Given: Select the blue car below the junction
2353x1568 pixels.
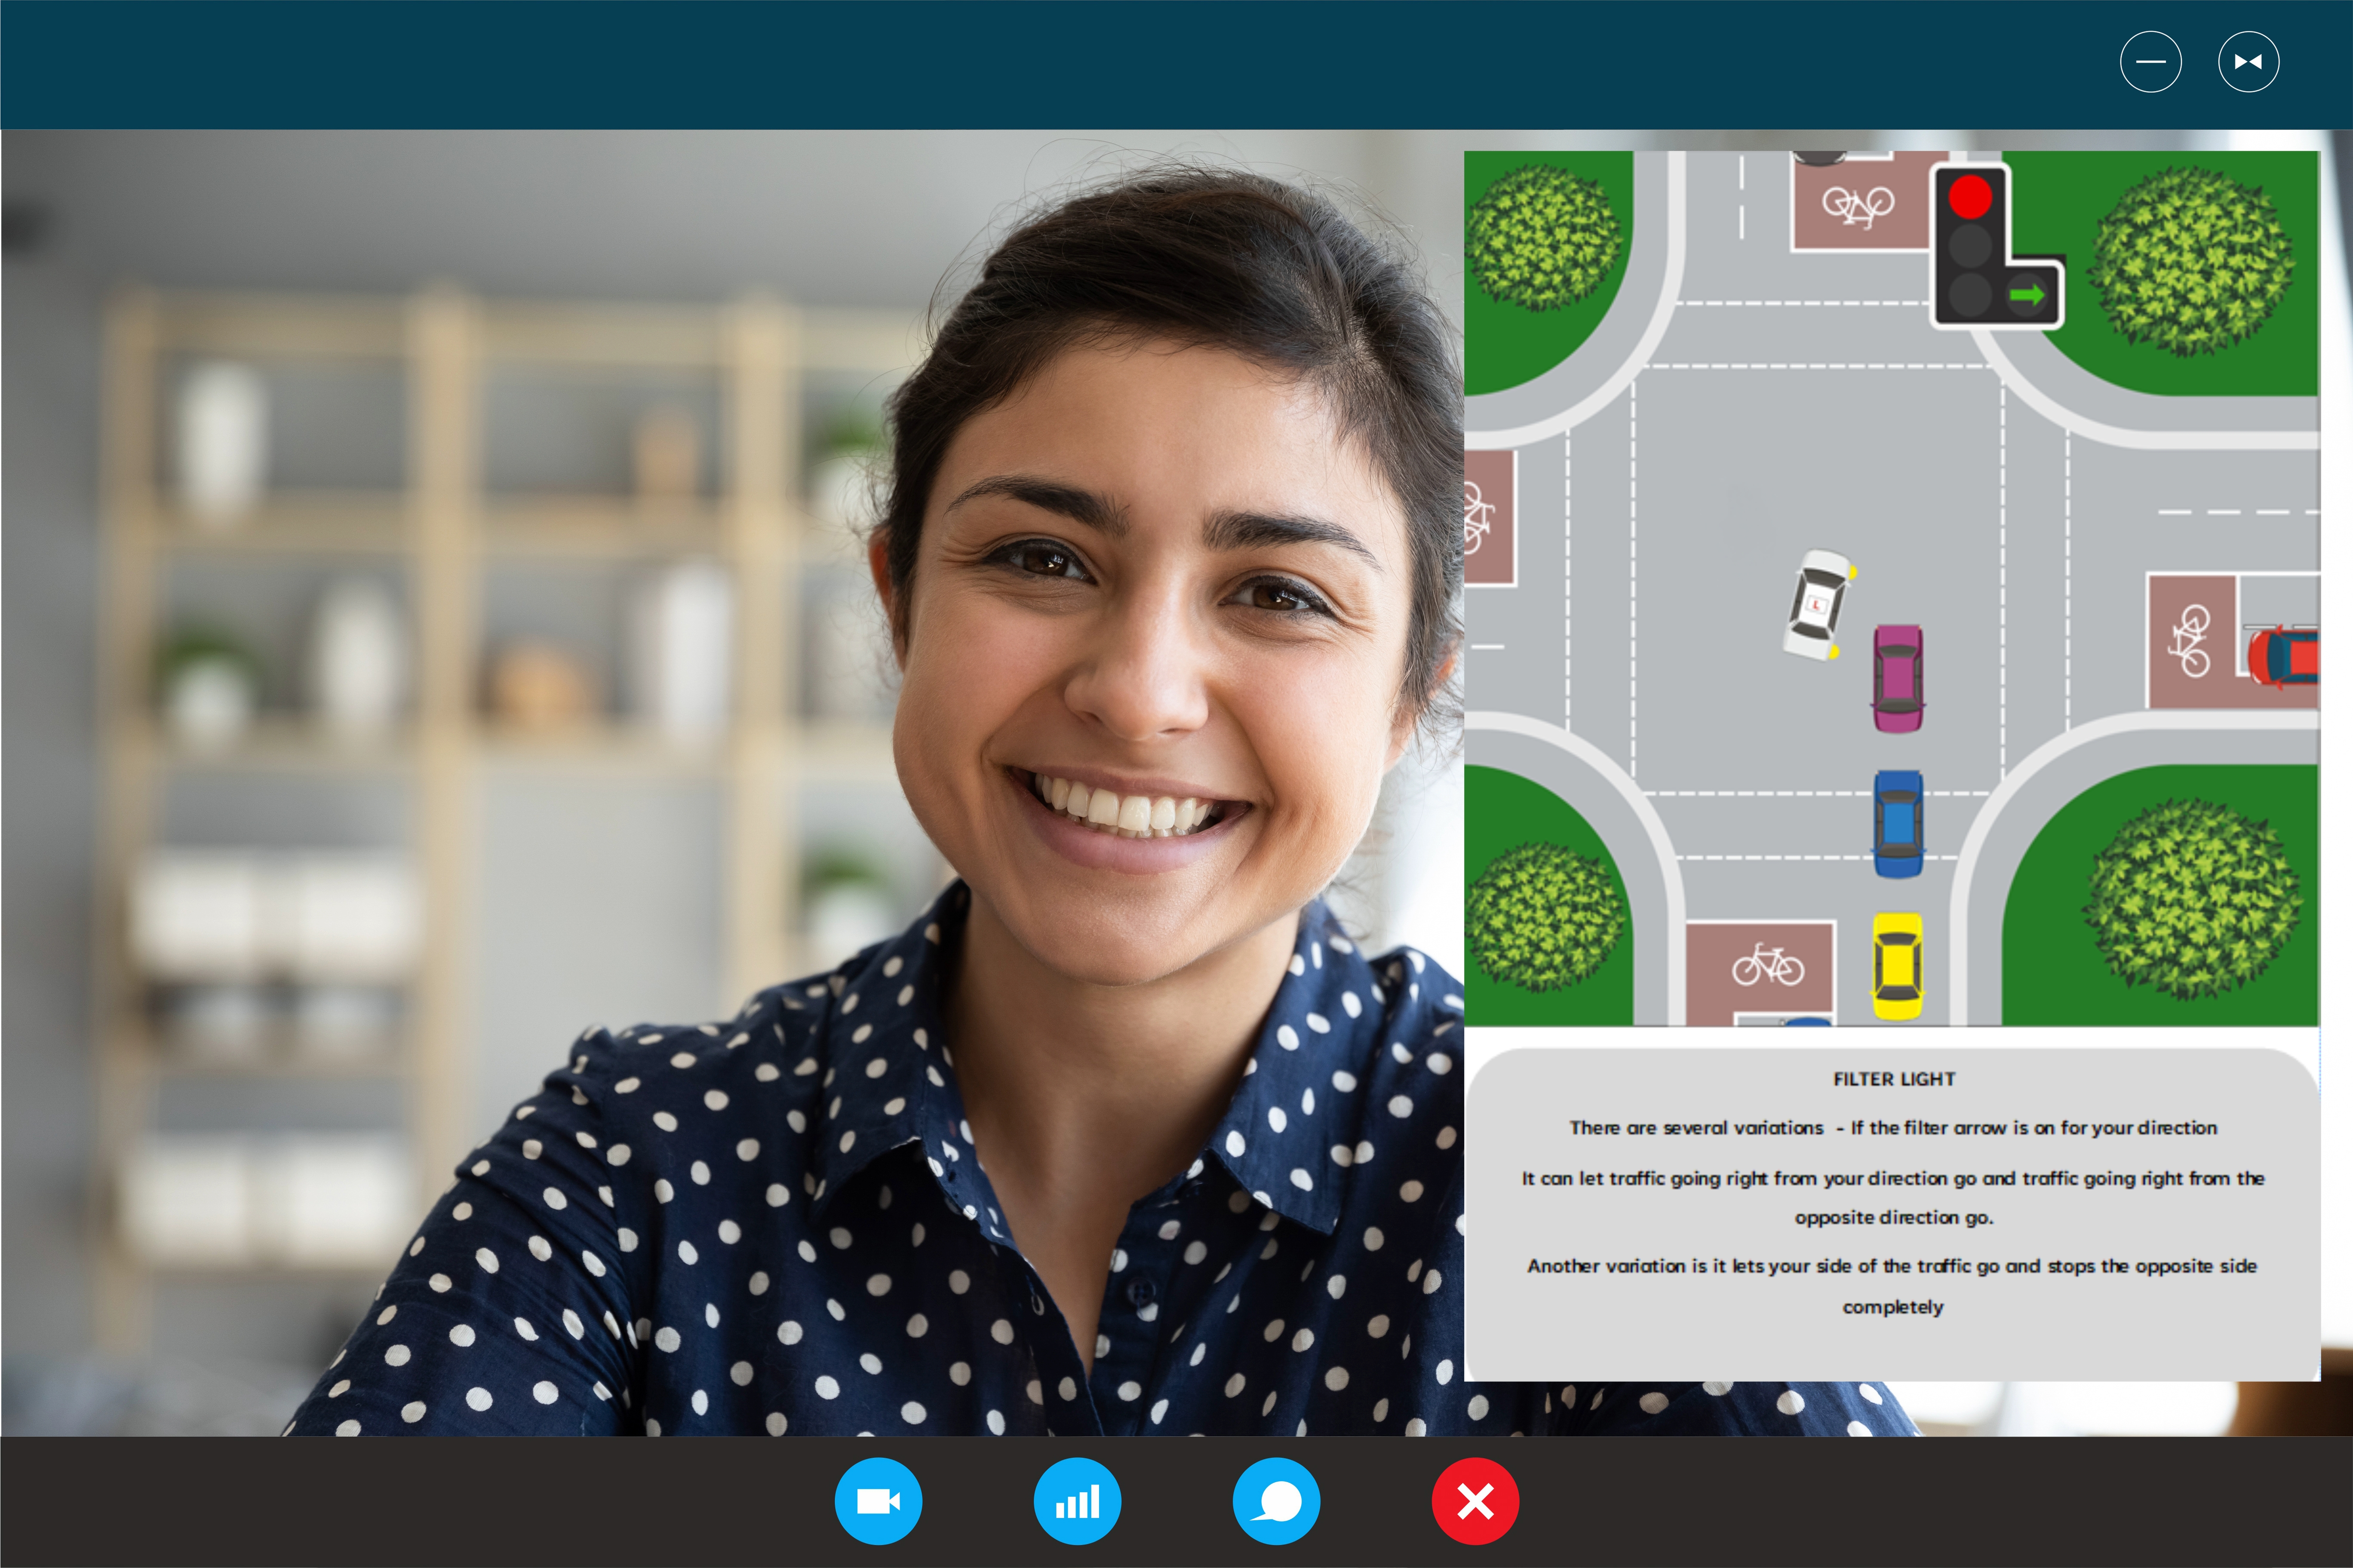Looking at the screenshot, I should tap(1898, 824).
